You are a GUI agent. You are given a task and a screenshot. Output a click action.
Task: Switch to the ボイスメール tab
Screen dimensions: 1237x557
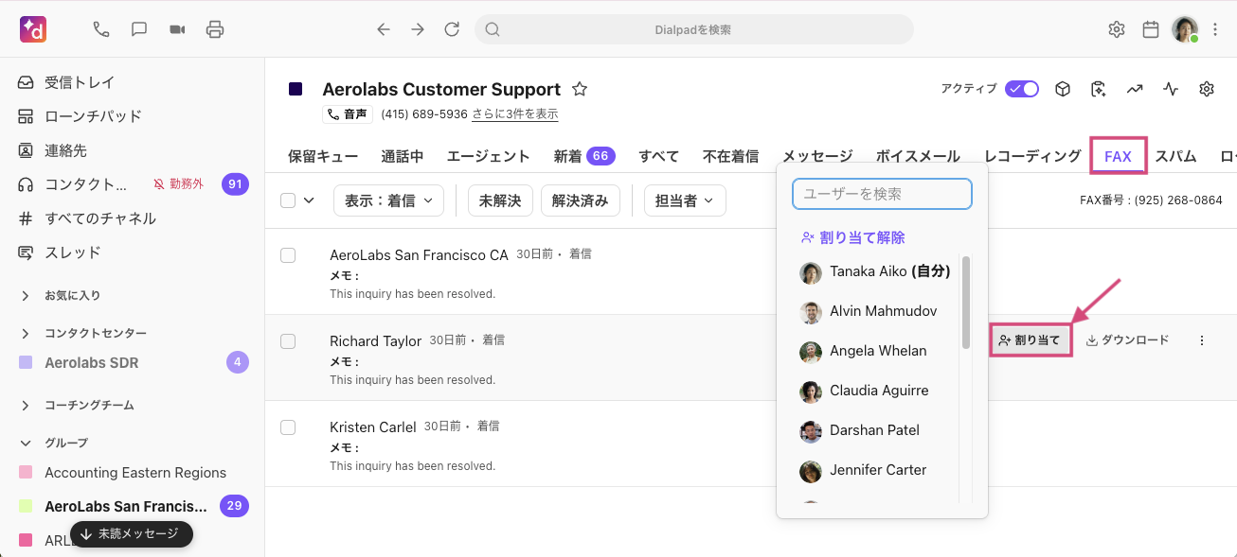coord(918,156)
